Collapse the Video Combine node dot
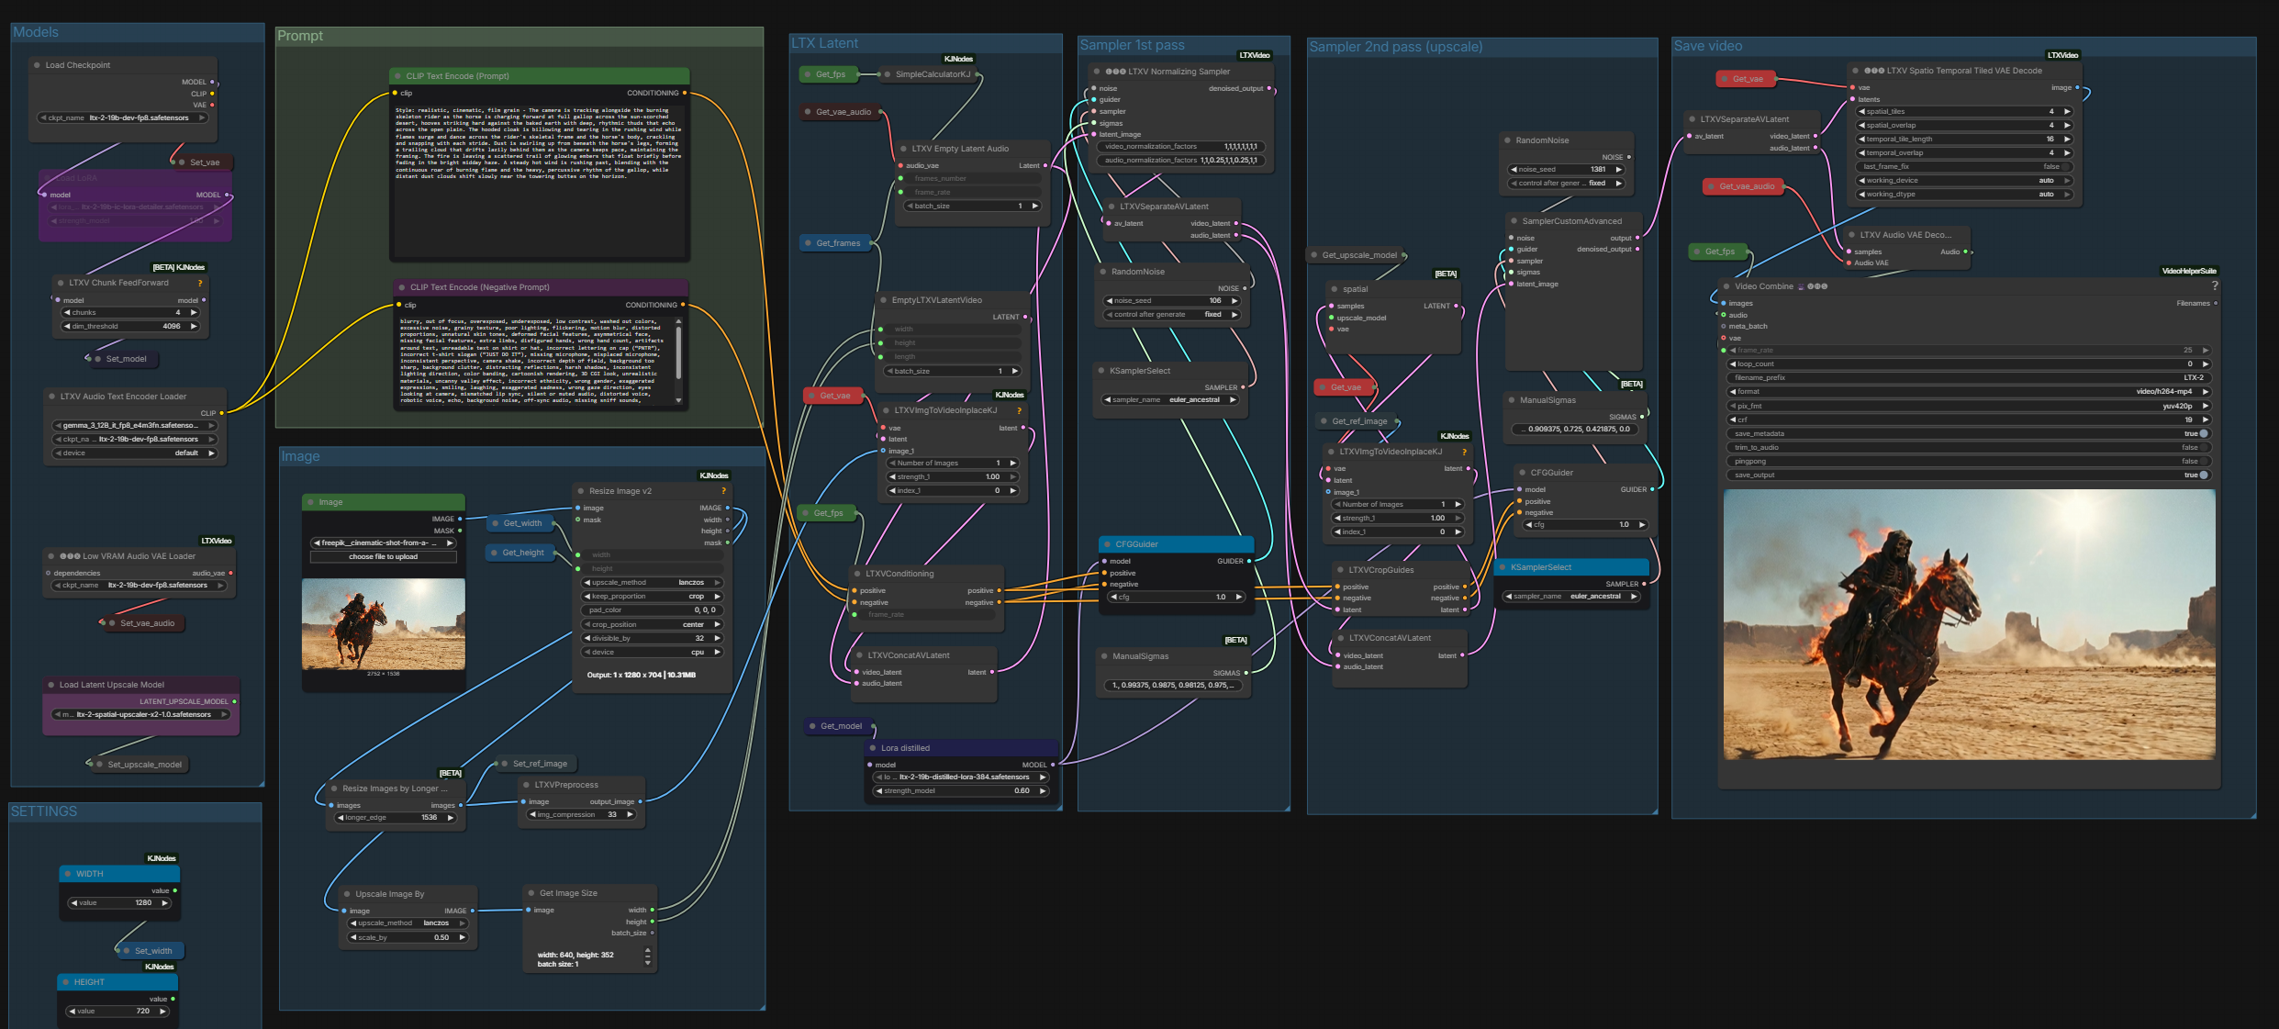2279x1029 pixels. [x=1726, y=286]
